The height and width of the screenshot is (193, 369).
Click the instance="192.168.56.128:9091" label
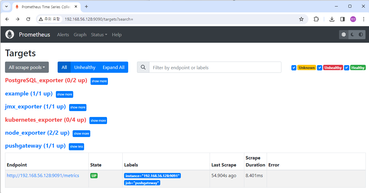click(152, 176)
